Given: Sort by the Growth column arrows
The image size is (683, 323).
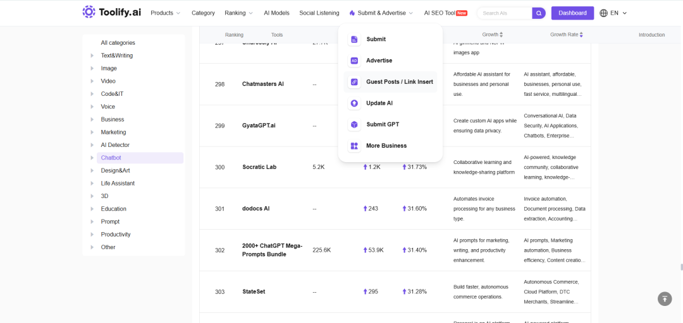Looking at the screenshot, I should coord(501,35).
